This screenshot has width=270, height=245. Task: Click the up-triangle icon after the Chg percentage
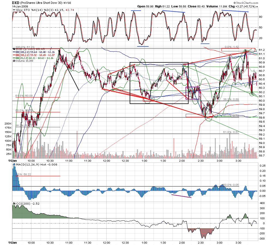coord(257,7)
